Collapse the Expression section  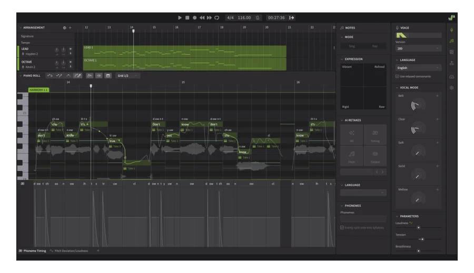[x=342, y=59]
